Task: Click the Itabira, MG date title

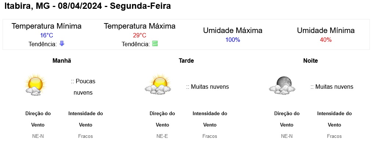Action: (x=87, y=6)
